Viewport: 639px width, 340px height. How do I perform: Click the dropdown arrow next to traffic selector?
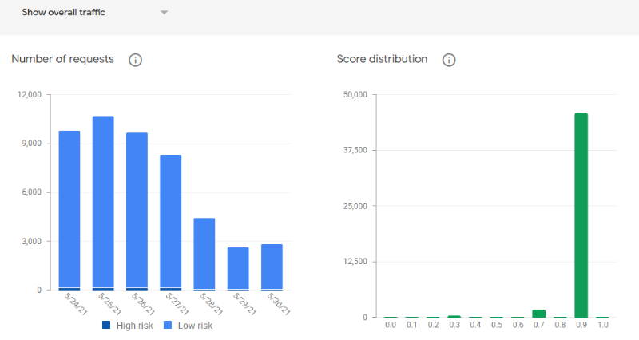(164, 13)
